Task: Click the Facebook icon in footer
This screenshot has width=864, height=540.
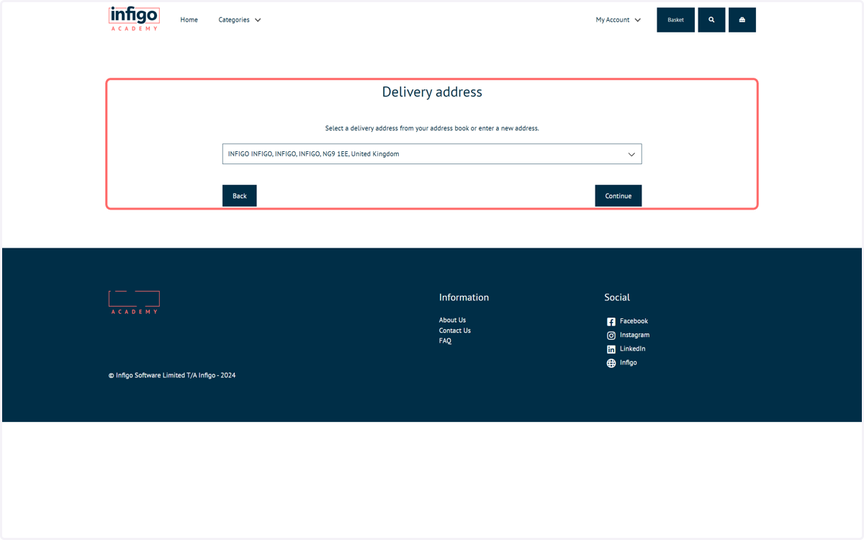Action: pos(611,322)
